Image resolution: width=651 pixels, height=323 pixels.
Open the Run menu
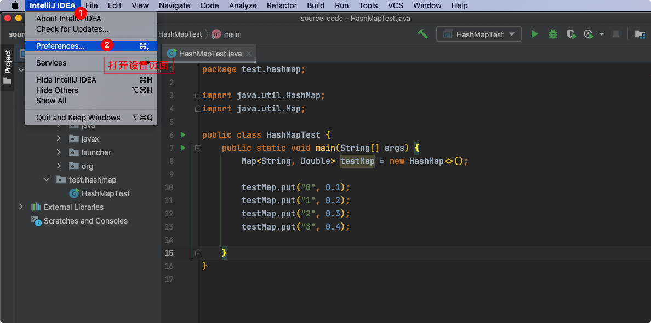coord(342,5)
